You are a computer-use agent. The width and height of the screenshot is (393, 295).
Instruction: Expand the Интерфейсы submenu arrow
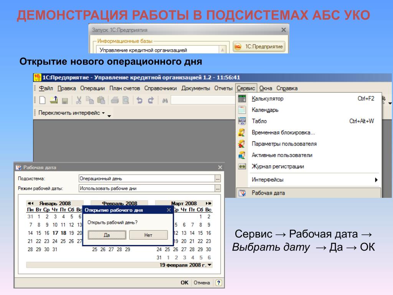(x=376, y=180)
